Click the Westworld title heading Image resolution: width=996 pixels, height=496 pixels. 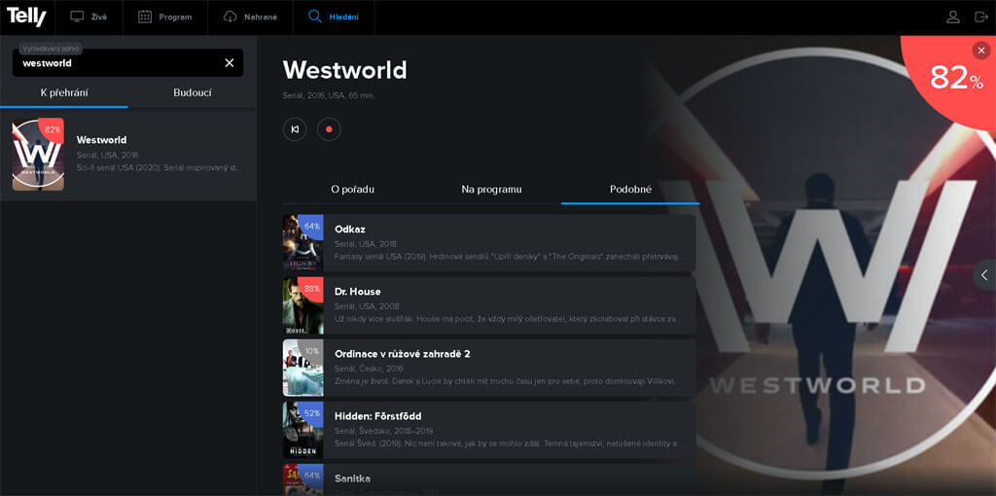(345, 70)
